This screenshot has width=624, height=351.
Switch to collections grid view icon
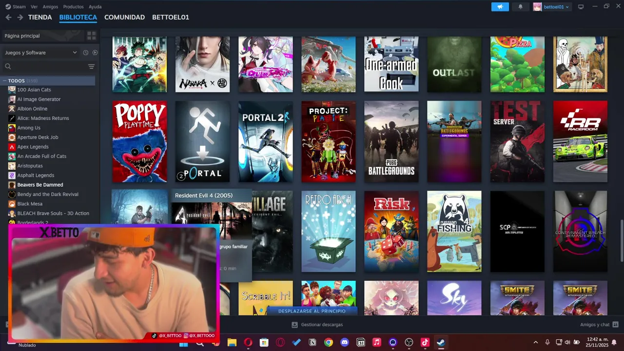tap(91, 36)
